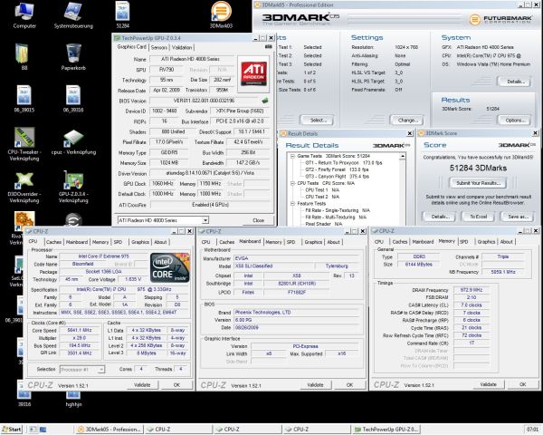This screenshot has height=435, width=543.
Task: Click Validate in the left CPU-Z window
Action: click(142, 384)
